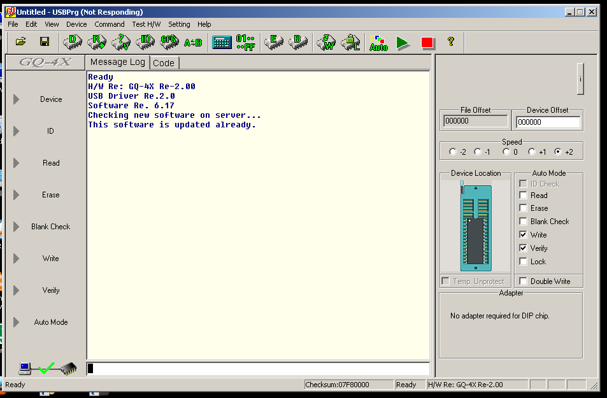
Task: Open the File menu
Action: pyautogui.click(x=13, y=24)
